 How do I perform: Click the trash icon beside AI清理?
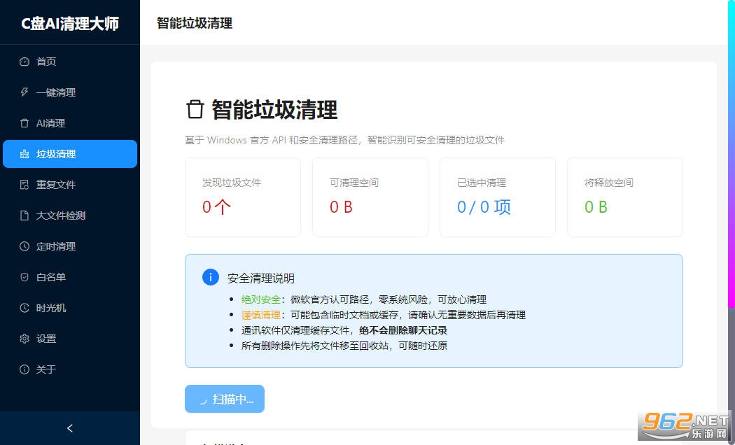[x=24, y=123]
